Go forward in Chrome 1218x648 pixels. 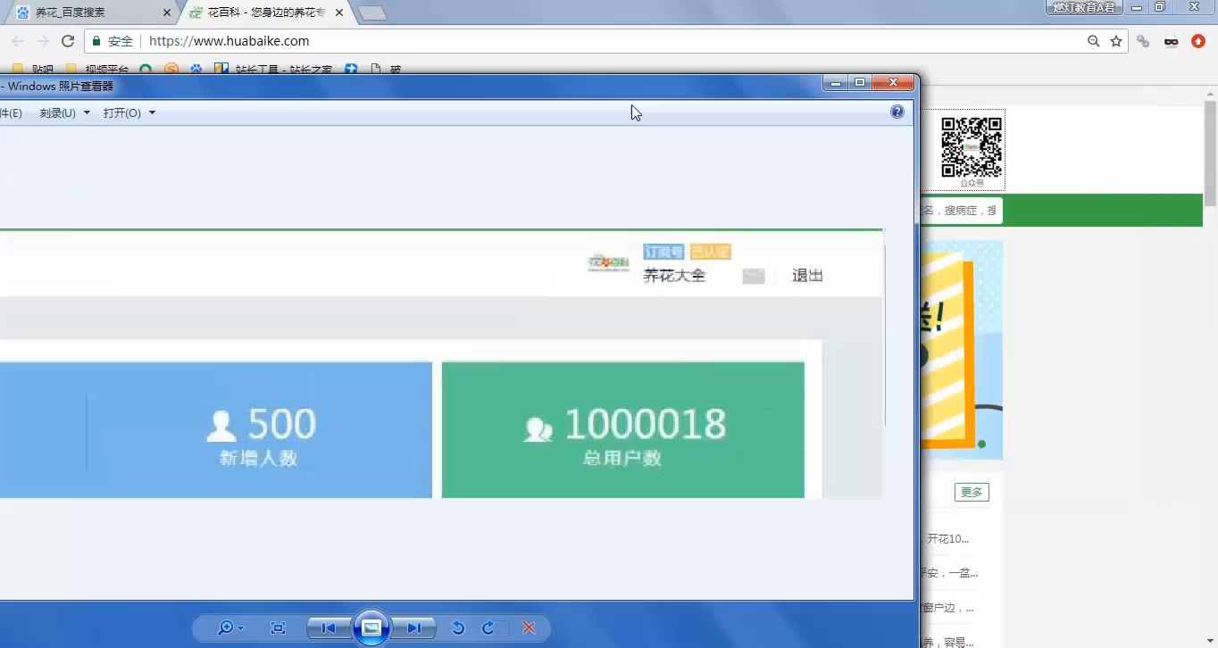(x=42, y=41)
